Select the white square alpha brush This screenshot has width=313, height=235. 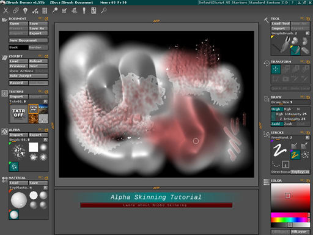(x=34, y=147)
